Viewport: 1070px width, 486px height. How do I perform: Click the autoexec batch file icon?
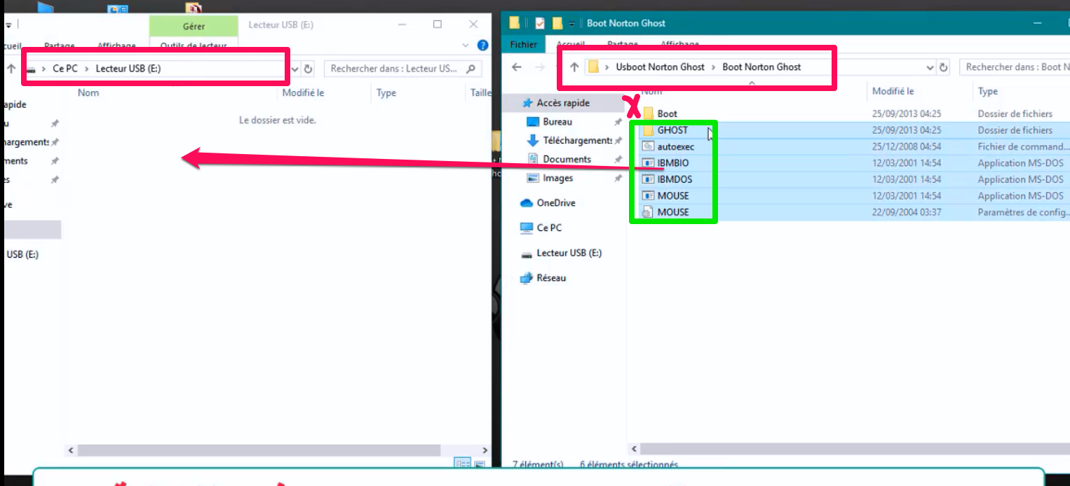648,146
